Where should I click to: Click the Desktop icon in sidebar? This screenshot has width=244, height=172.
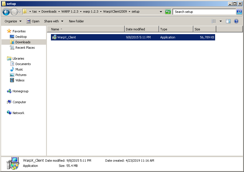[12, 37]
